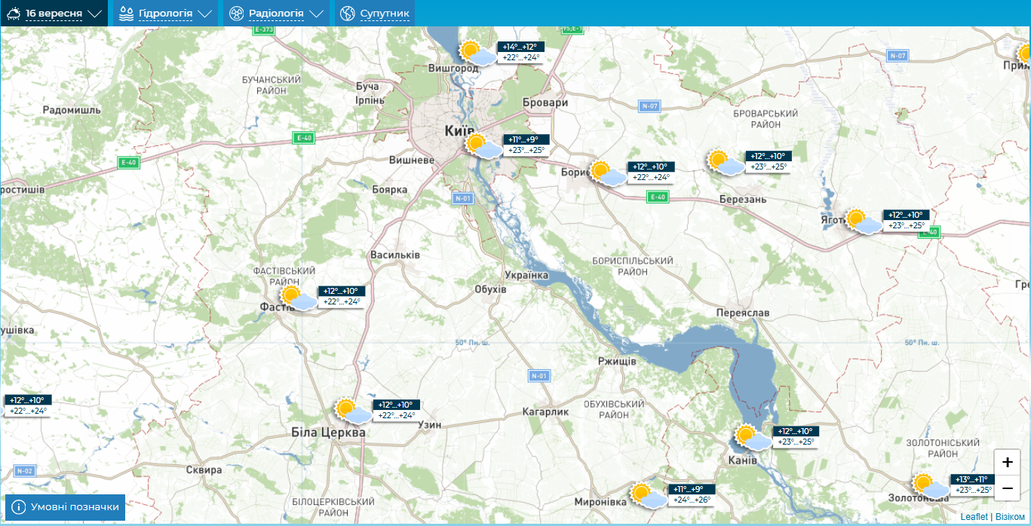Screen dimensions: 1031x526
Task: Click the weather icon at Myronivka
Action: 649,496
